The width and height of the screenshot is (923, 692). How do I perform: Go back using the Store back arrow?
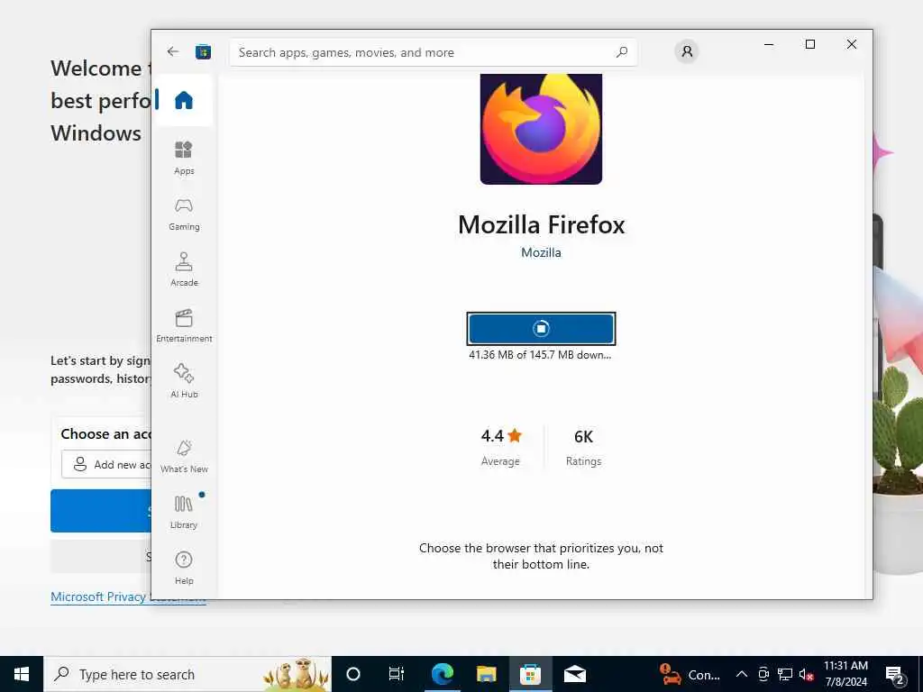172,51
